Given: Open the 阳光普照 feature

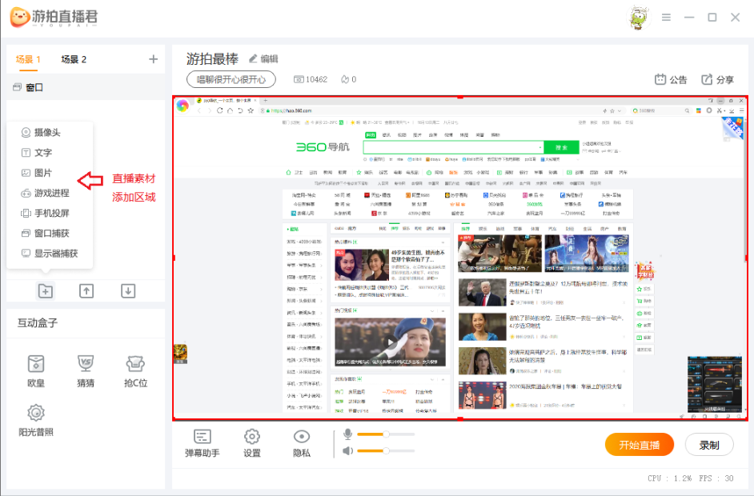Looking at the screenshot, I should 36,419.
